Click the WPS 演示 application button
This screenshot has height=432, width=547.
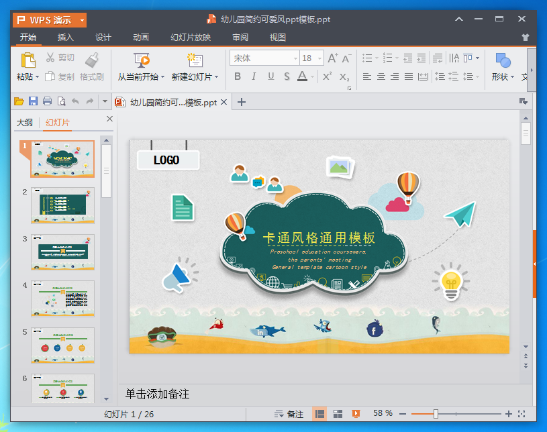tap(50, 20)
